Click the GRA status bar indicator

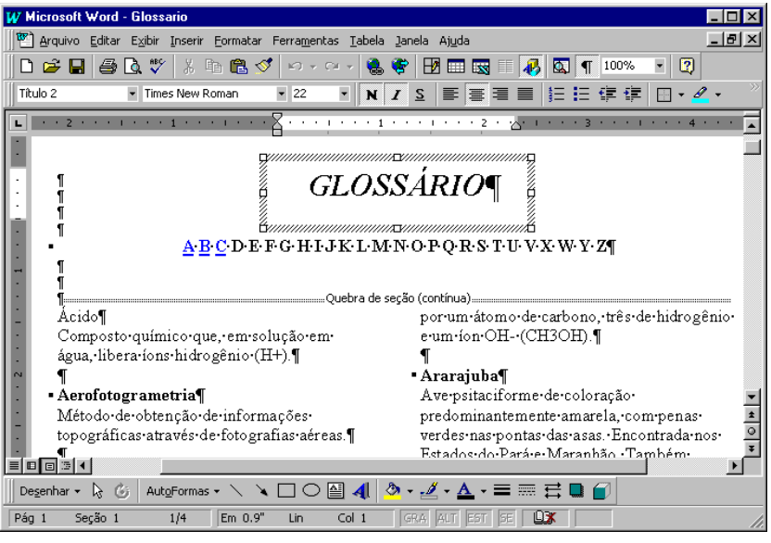(415, 518)
